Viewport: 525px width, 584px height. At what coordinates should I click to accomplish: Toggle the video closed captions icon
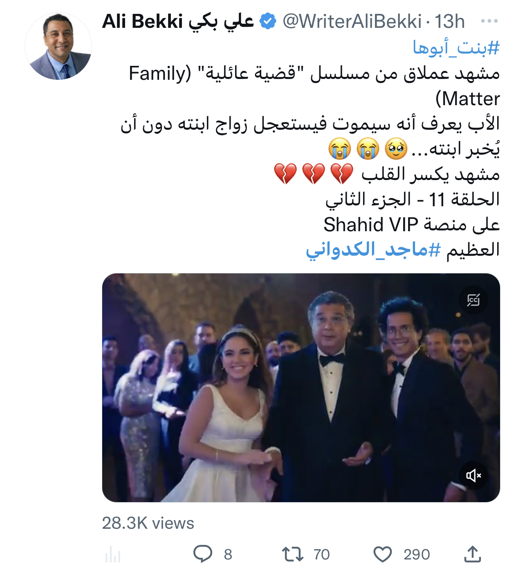click(473, 300)
